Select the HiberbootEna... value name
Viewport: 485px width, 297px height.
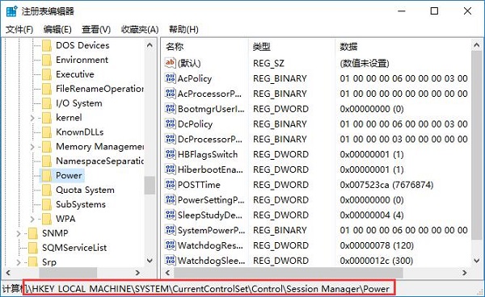click(x=210, y=169)
